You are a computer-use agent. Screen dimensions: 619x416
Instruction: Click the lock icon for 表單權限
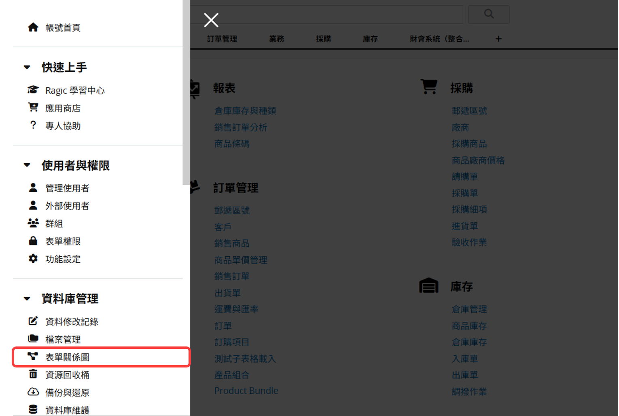coord(33,241)
